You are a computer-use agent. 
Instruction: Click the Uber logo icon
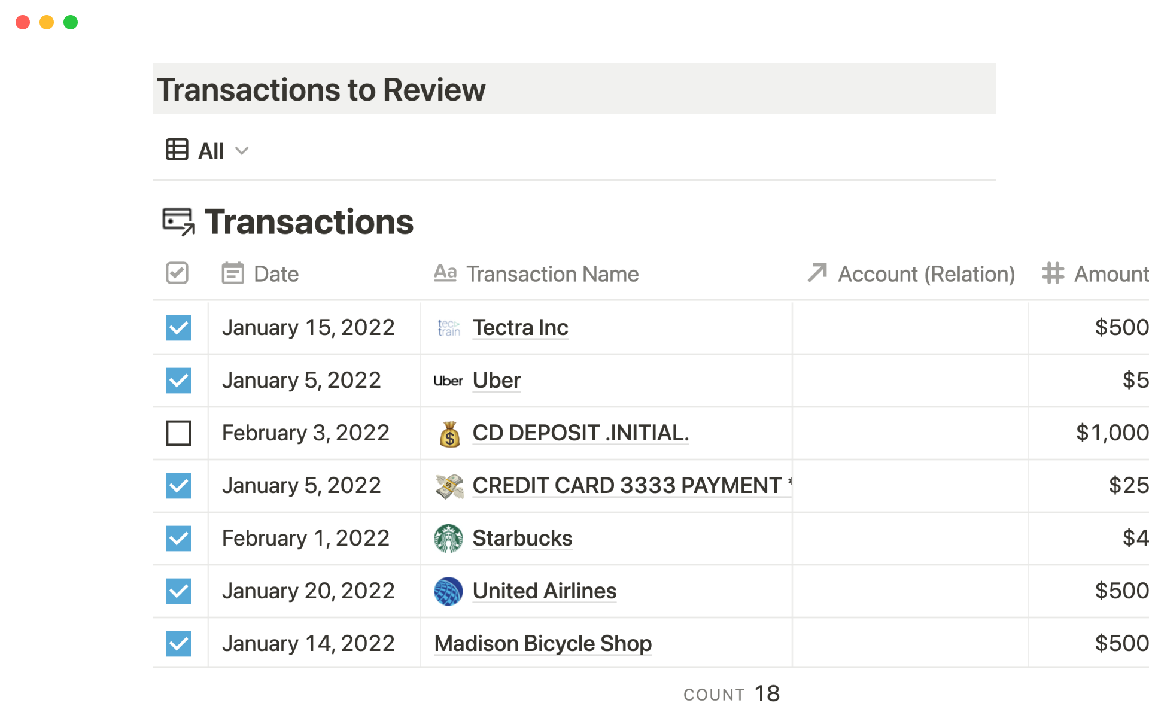[x=448, y=381]
